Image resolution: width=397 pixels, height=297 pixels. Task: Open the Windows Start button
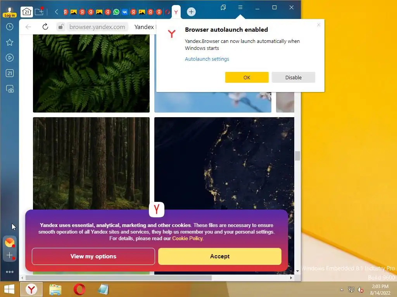(9, 289)
